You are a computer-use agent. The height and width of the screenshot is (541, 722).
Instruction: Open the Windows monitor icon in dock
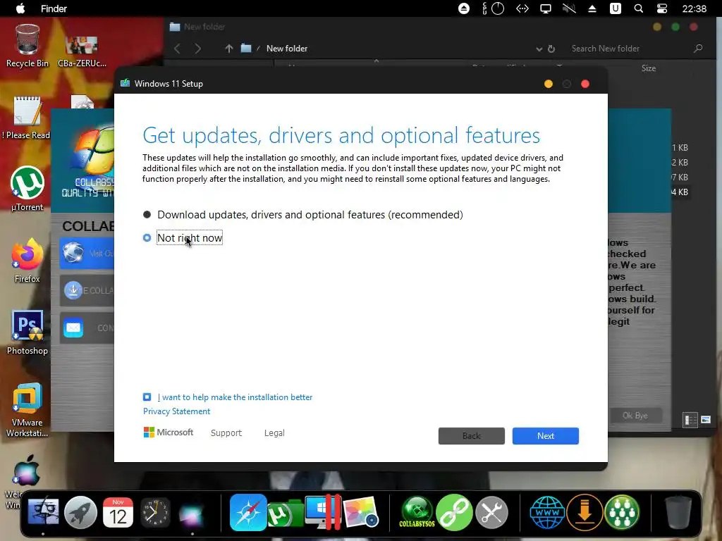[x=323, y=512]
